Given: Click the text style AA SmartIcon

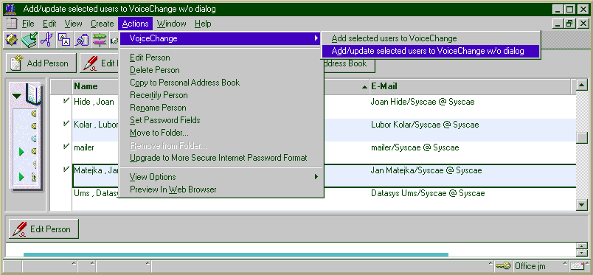Looking at the screenshot, I should (64, 40).
